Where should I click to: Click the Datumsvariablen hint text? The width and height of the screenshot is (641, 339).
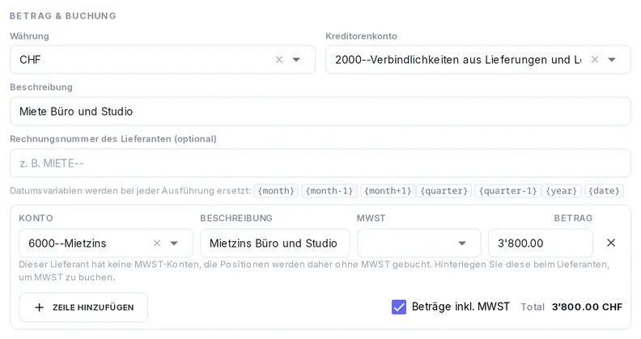[x=130, y=191]
